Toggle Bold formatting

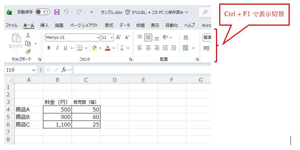point(49,48)
